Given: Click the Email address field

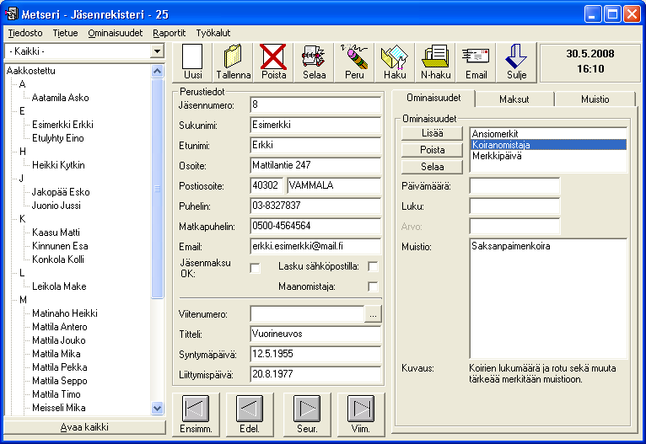Looking at the screenshot, I should [x=315, y=247].
